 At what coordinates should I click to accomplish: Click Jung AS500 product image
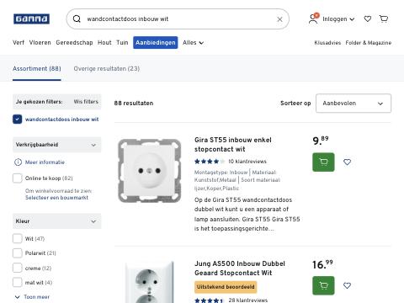tap(150, 282)
